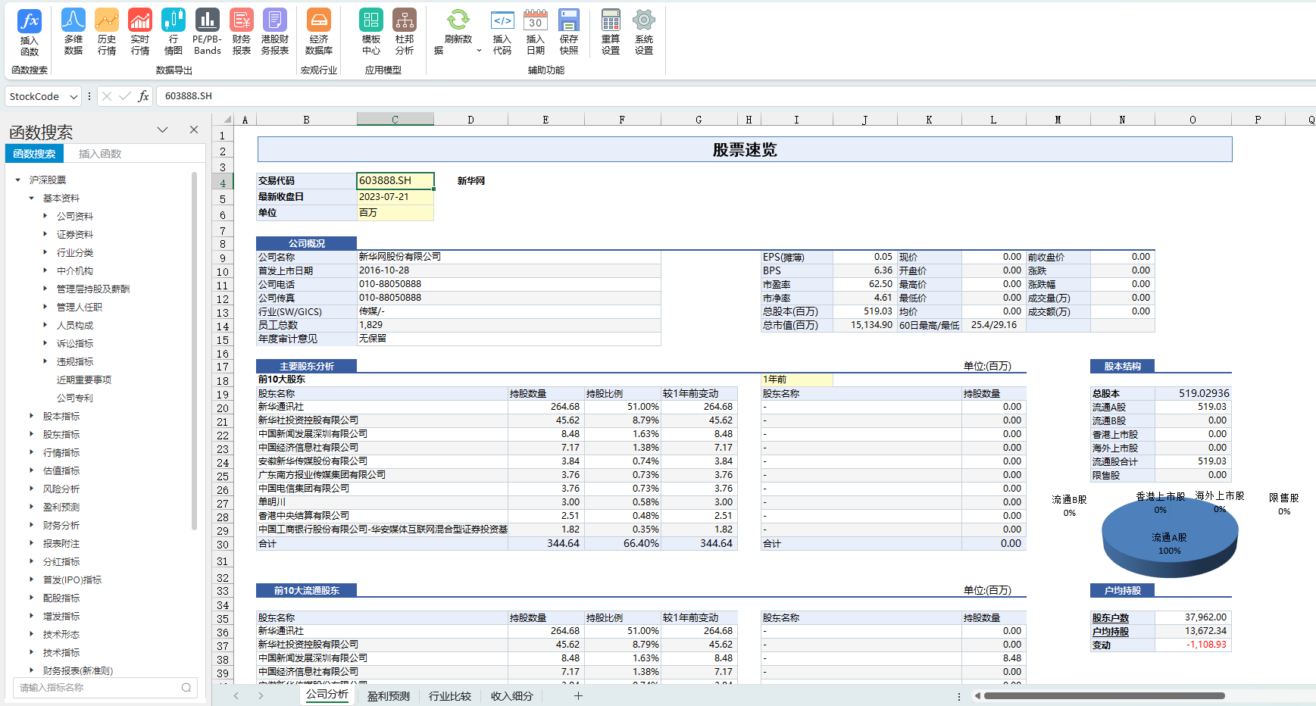1316x706 pixels.
Task: Launch the 杜邦分析 model
Action: coord(405,33)
